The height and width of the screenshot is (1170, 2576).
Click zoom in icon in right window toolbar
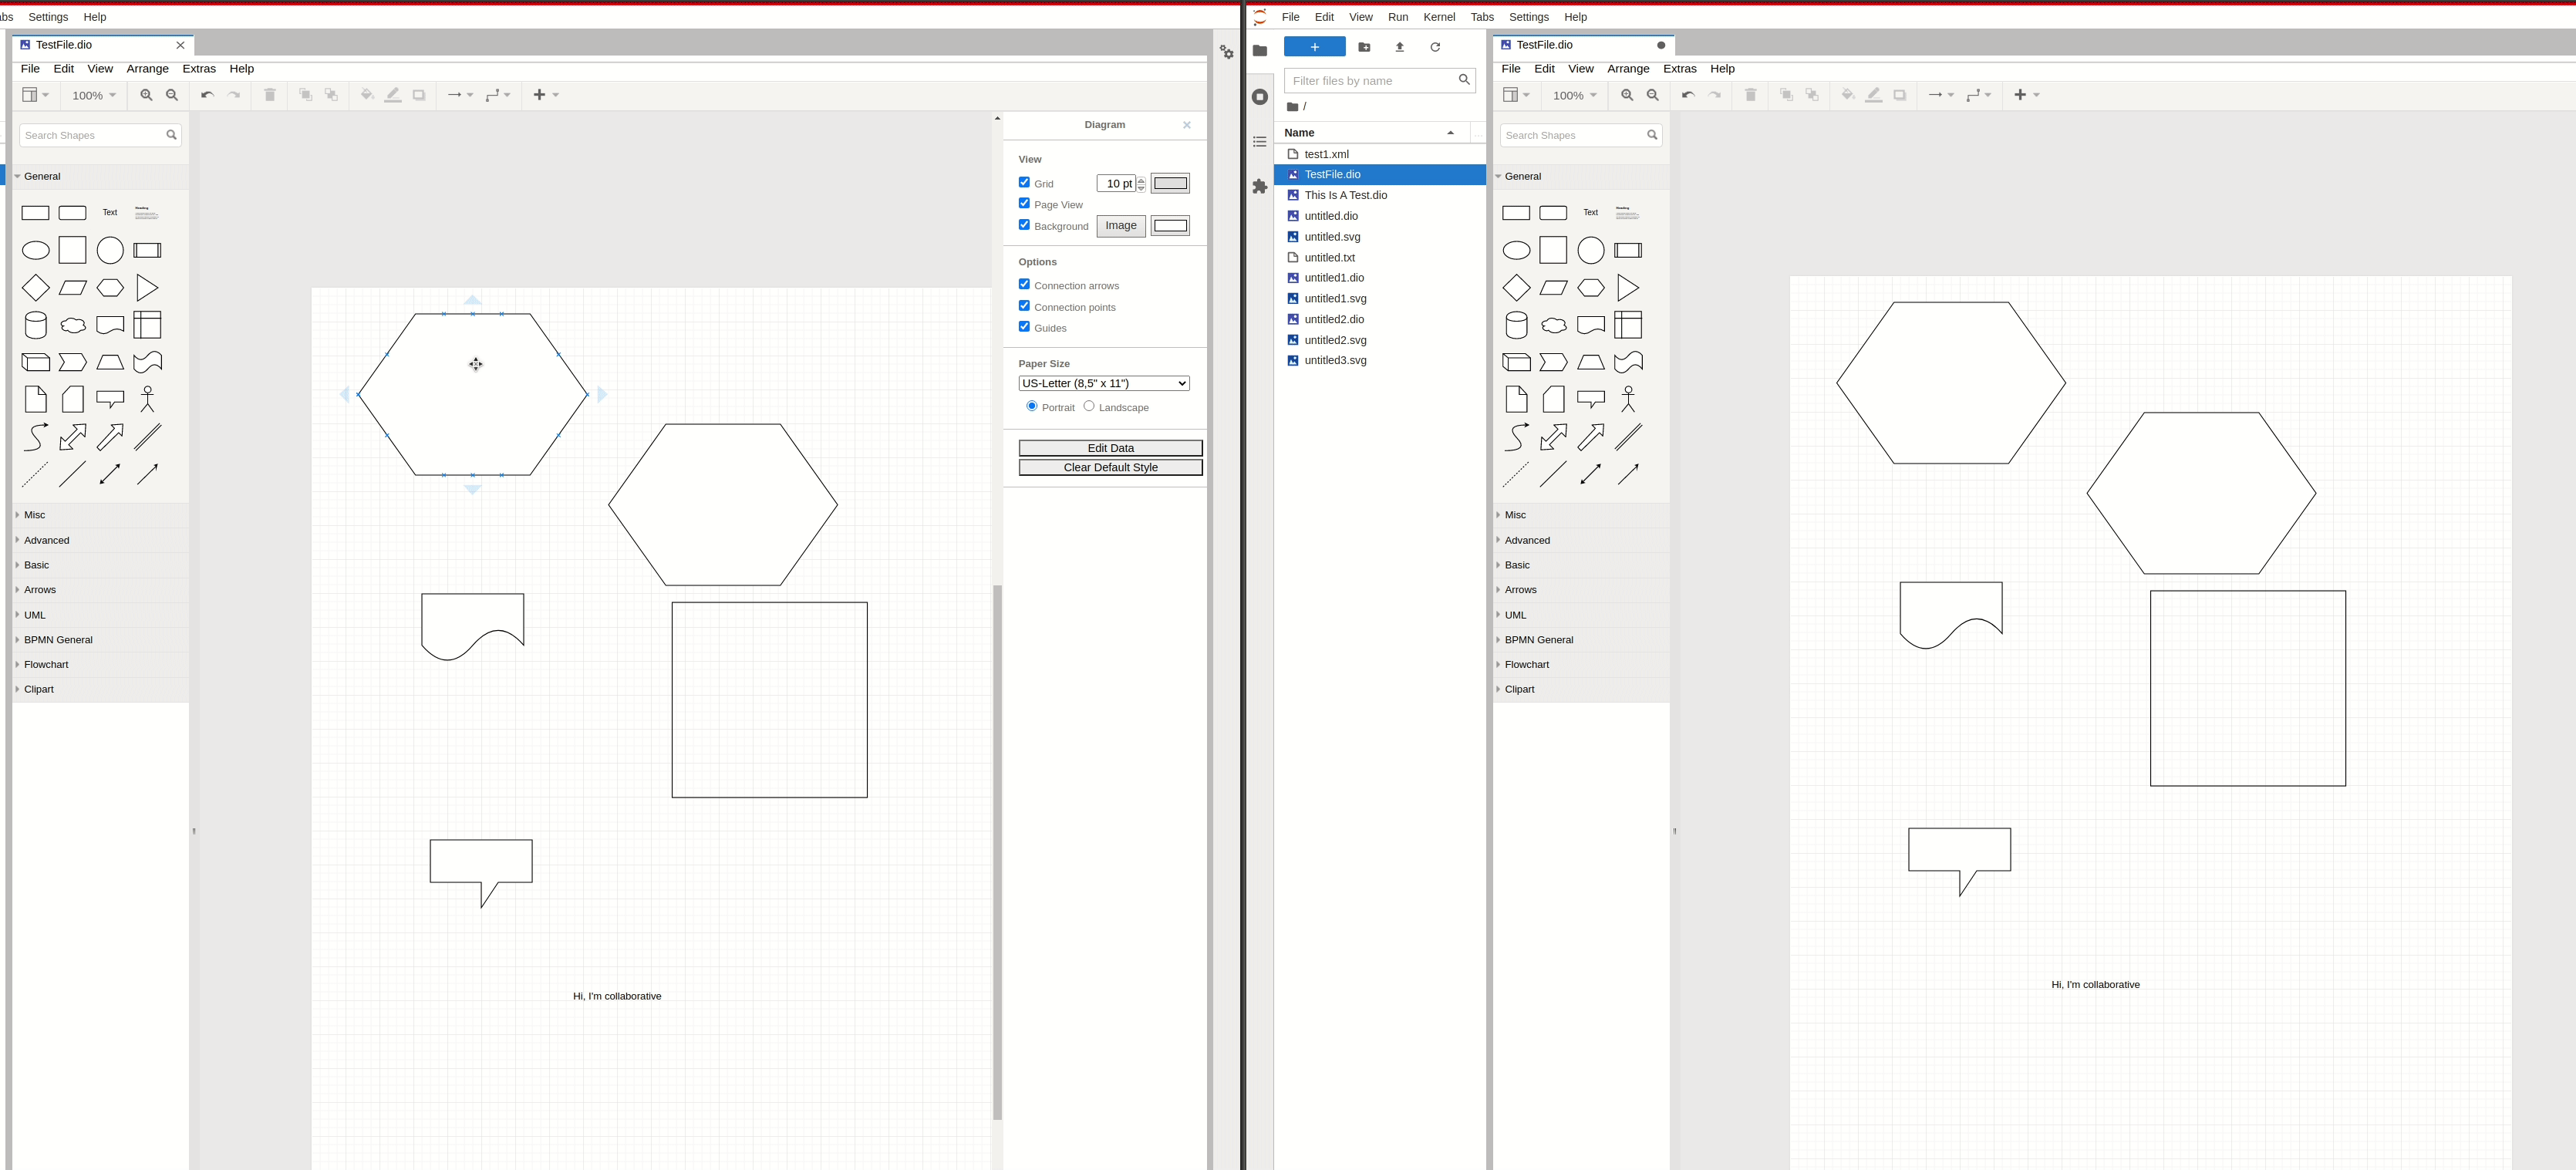pos(1627,95)
